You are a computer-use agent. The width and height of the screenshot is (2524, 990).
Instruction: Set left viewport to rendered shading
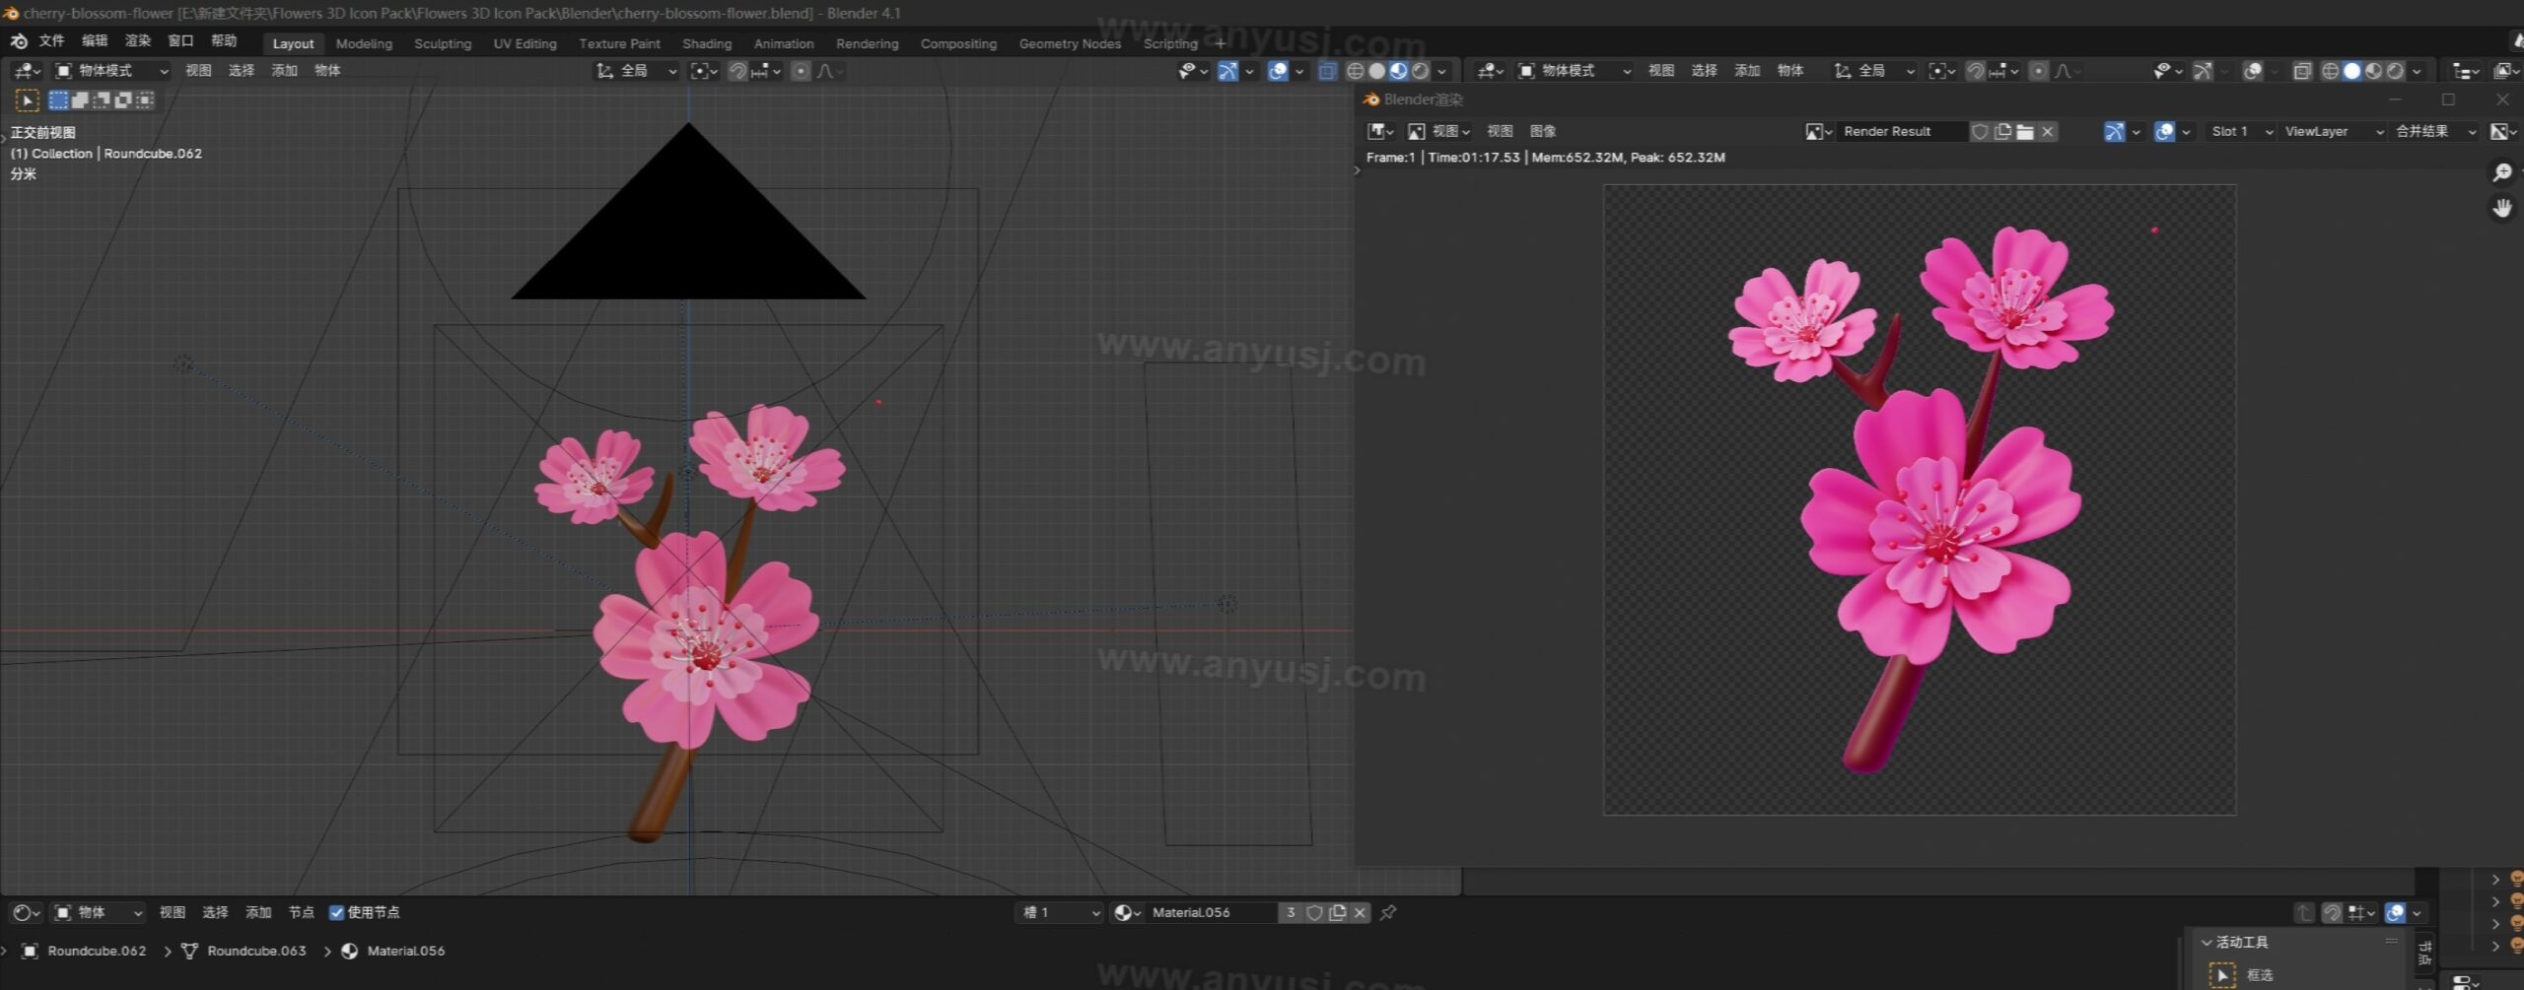[1420, 71]
